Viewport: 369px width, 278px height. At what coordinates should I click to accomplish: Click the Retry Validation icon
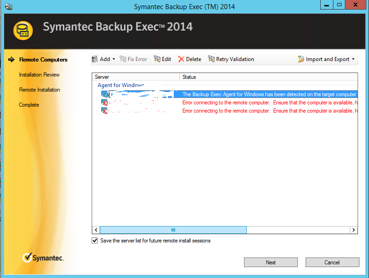point(211,59)
